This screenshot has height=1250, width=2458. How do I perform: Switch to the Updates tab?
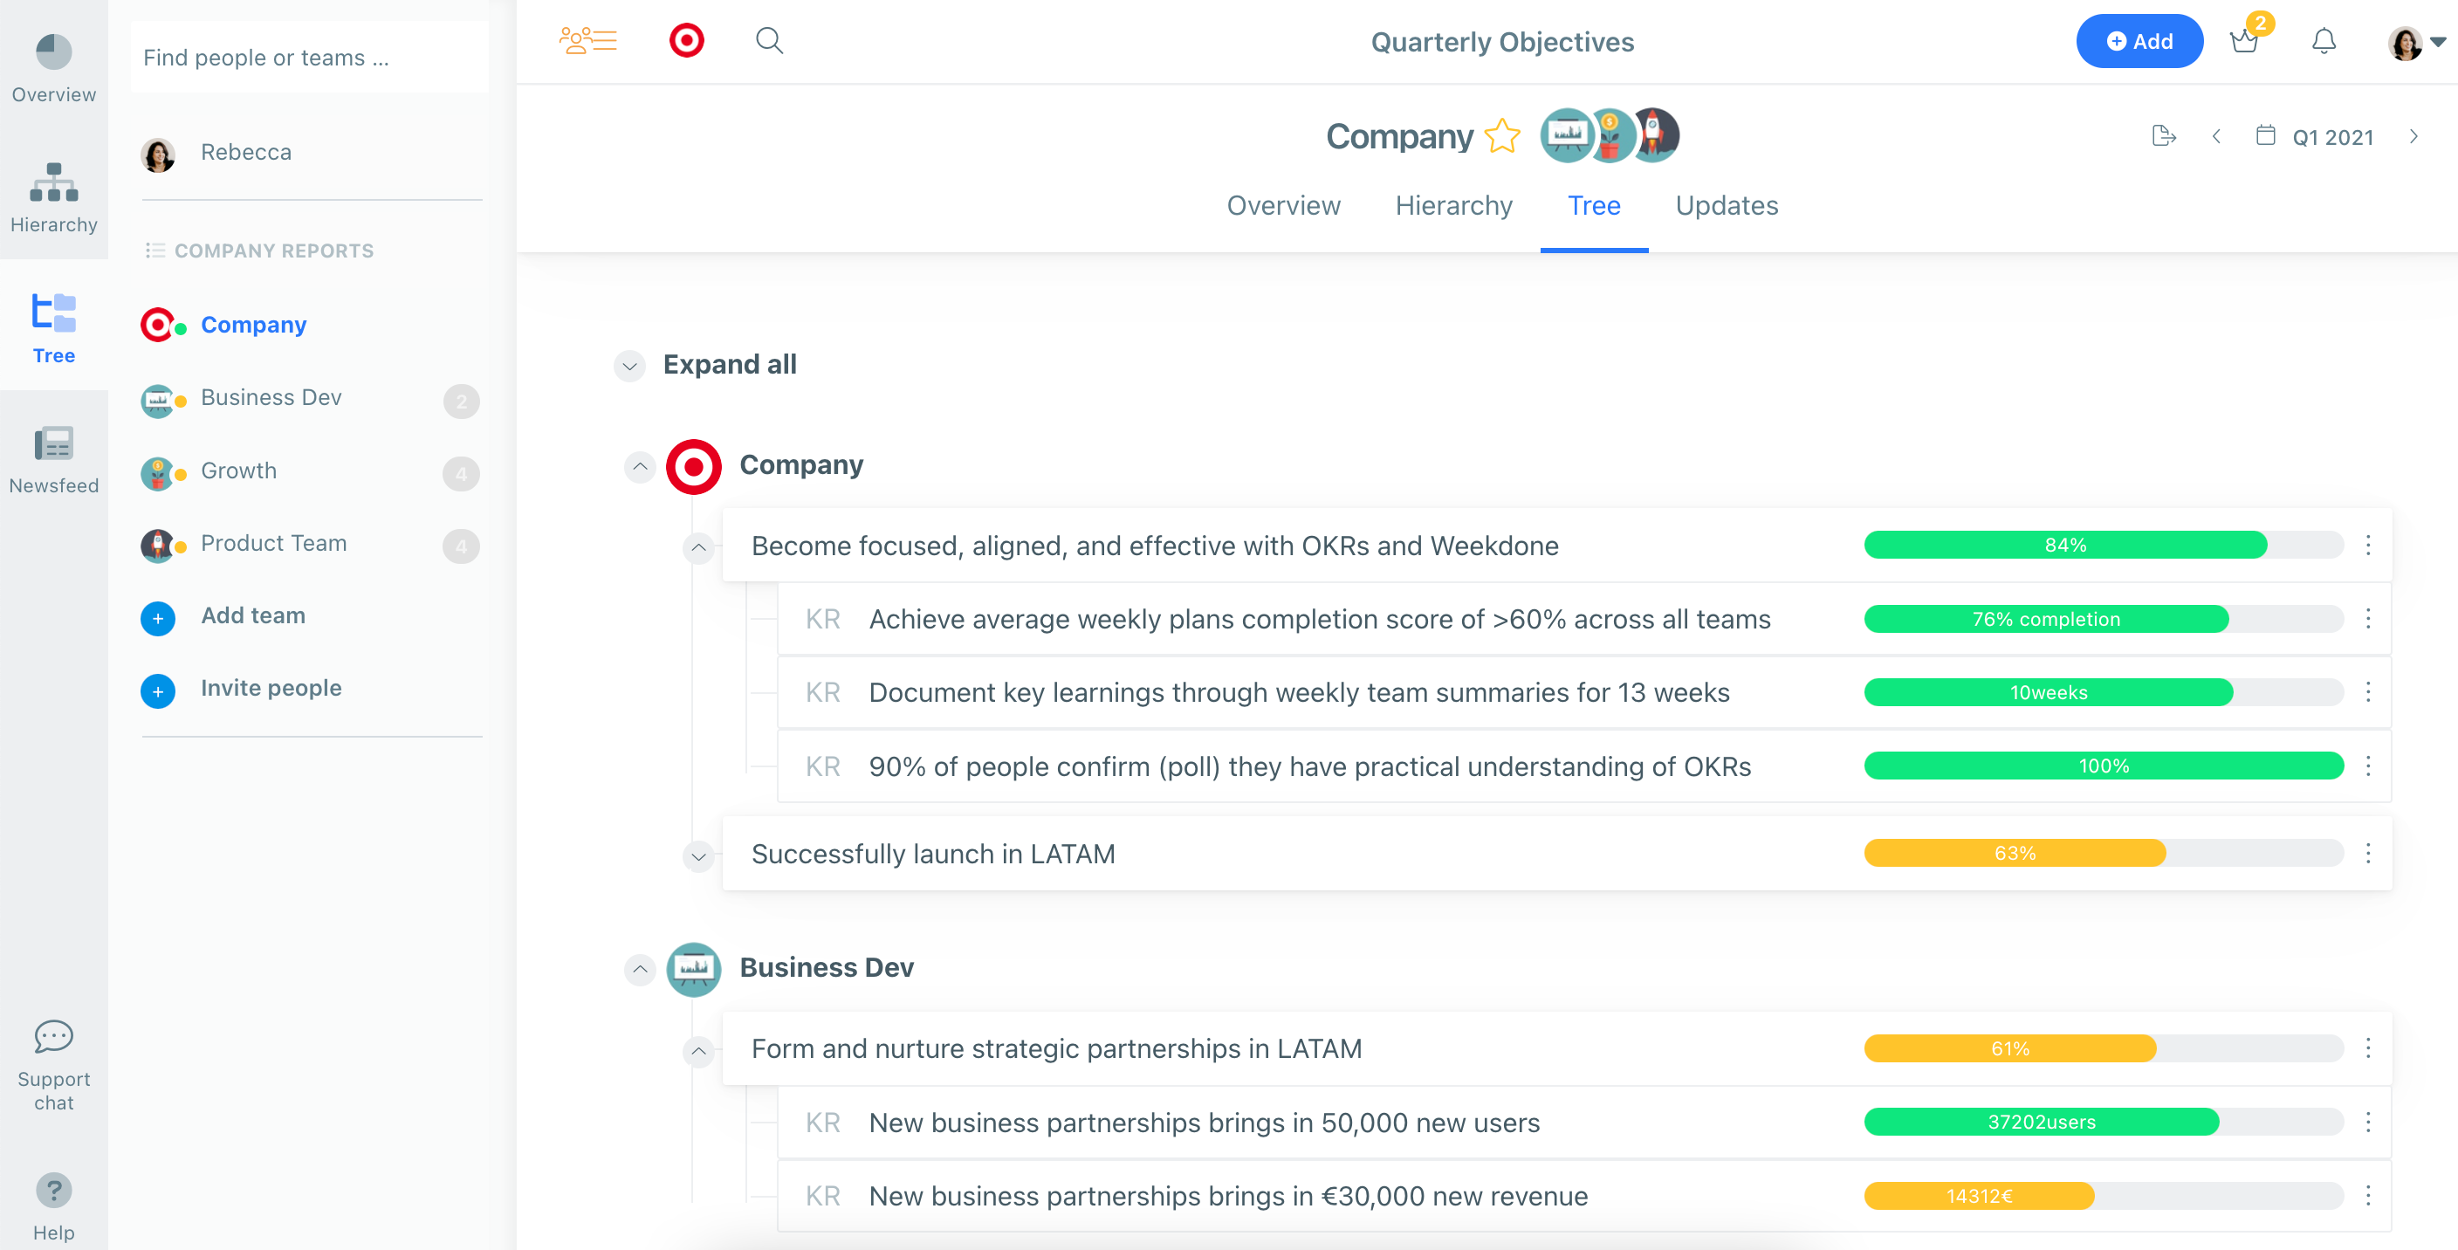point(1727,205)
